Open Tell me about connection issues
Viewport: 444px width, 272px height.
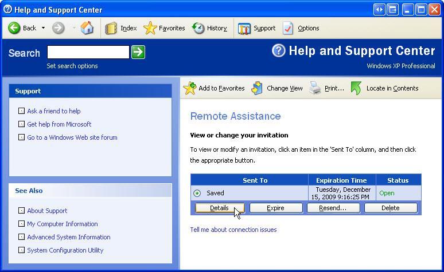click(x=233, y=230)
